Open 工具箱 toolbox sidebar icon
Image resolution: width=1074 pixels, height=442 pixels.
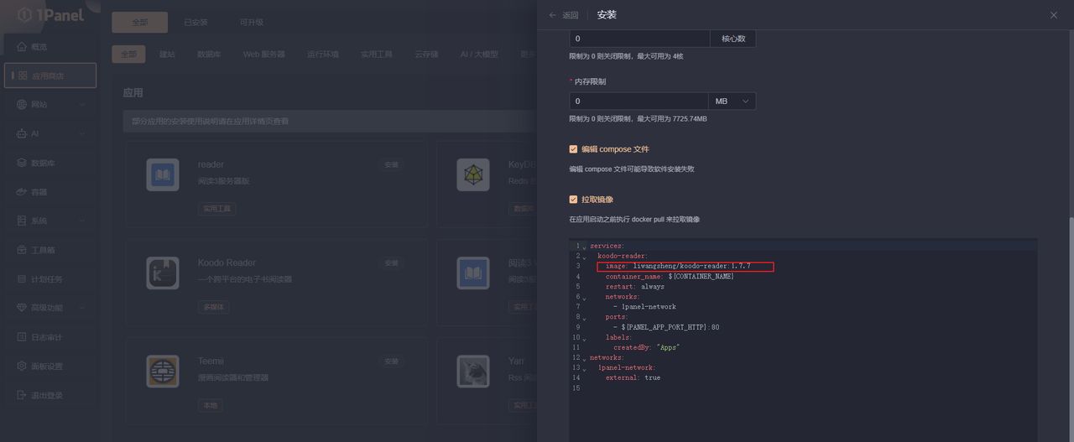click(x=23, y=250)
